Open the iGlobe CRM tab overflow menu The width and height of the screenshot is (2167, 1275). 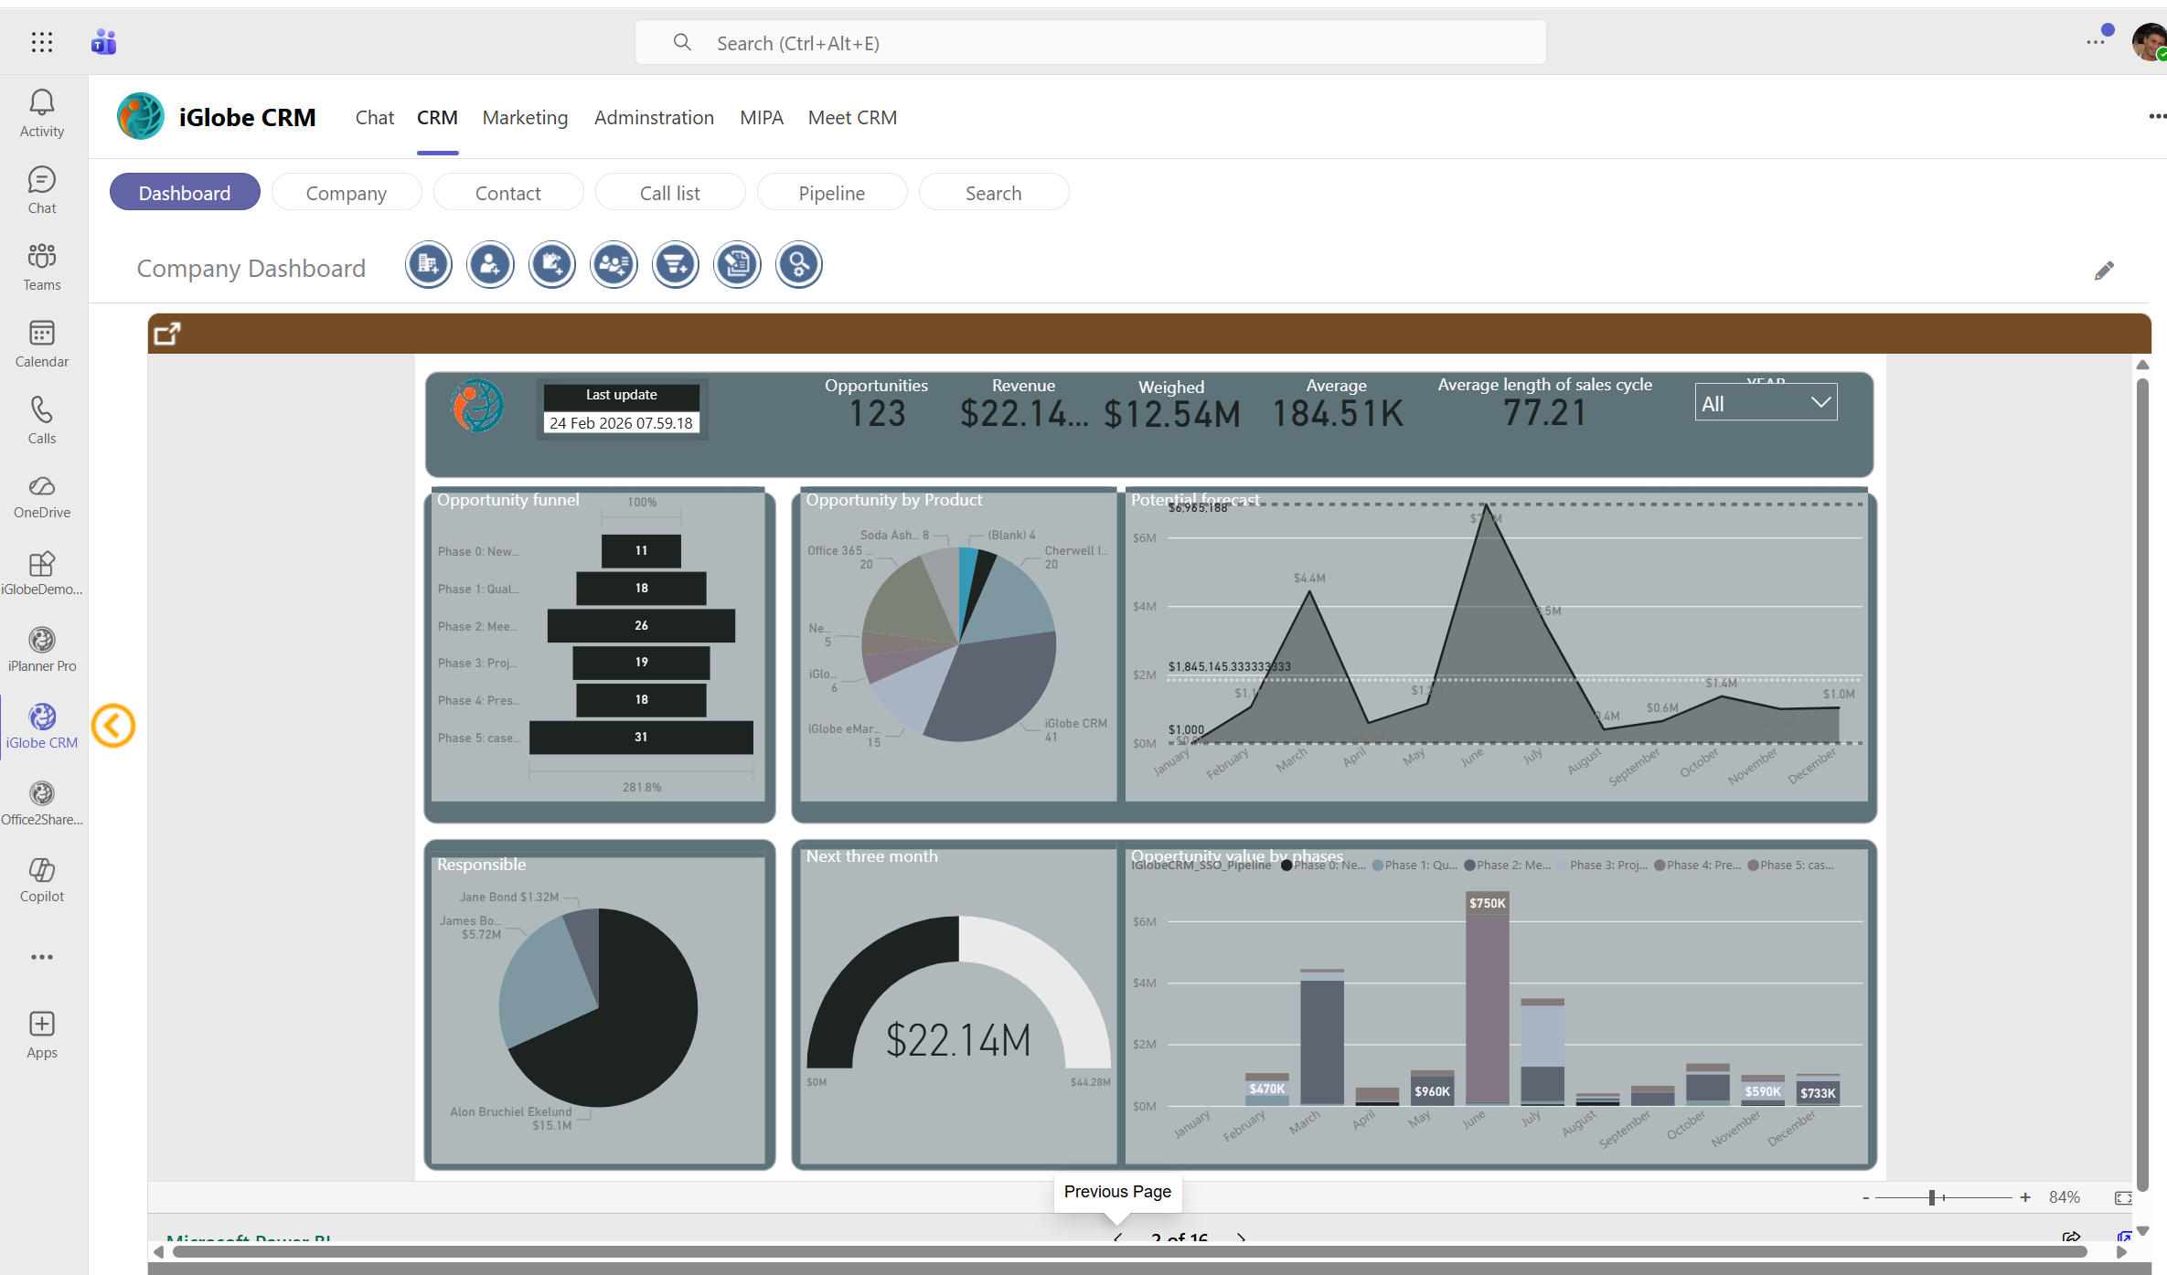[2156, 116]
